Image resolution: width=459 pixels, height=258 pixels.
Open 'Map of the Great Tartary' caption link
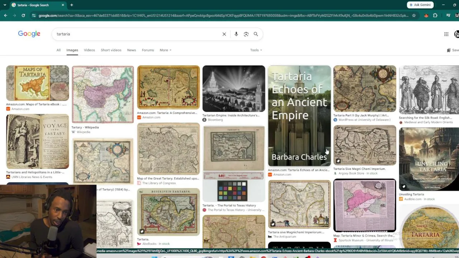pyautogui.click(x=168, y=178)
